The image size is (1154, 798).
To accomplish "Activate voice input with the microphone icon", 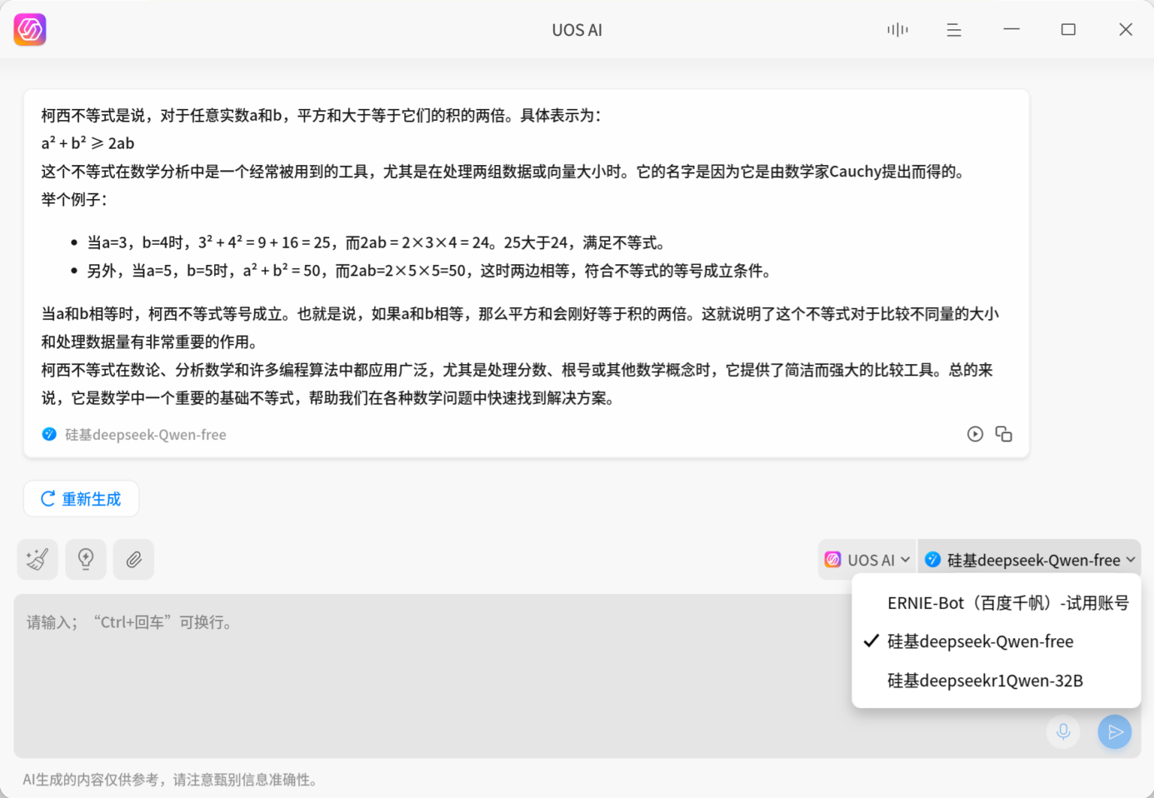I will [1063, 732].
